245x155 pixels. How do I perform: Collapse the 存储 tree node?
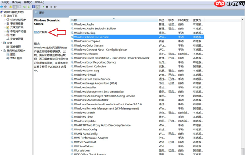click(x=2, y=43)
